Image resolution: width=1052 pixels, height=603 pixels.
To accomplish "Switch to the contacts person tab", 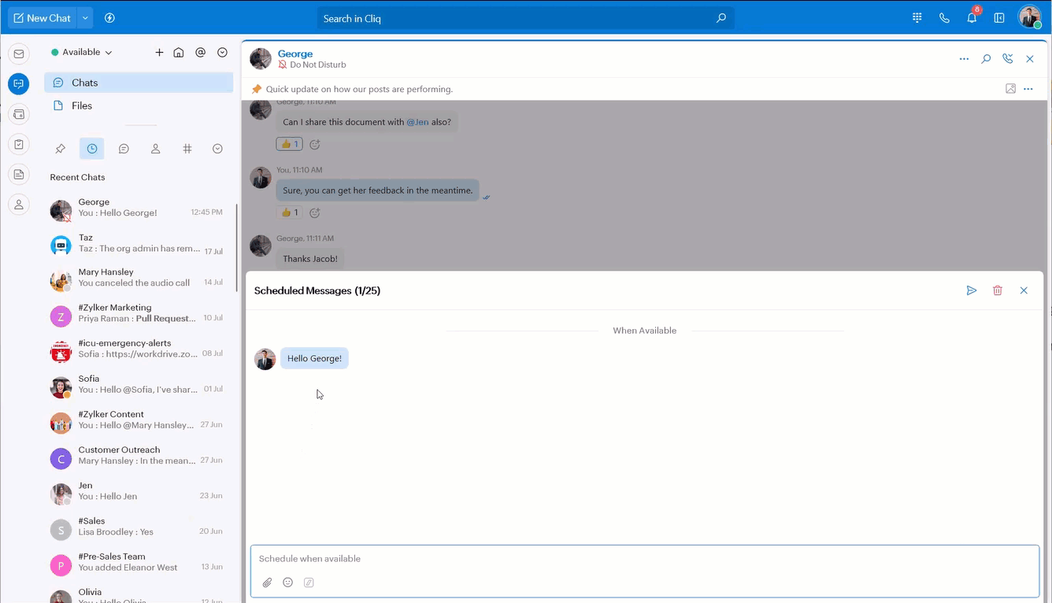I will (155, 148).
